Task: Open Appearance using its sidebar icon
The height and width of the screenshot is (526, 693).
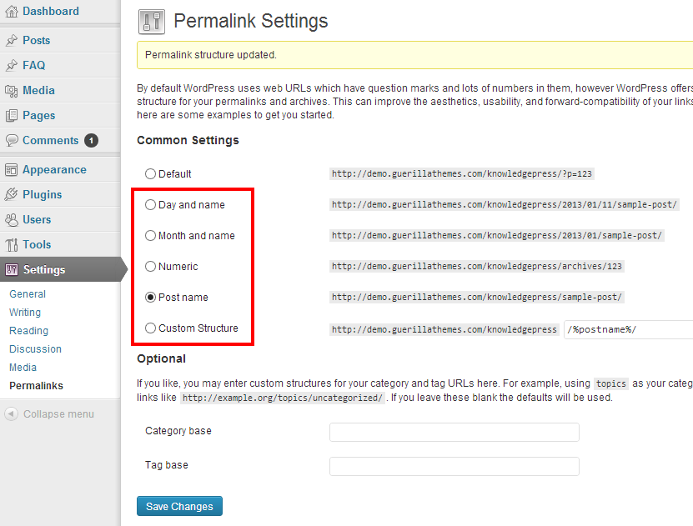Action: click(12, 169)
